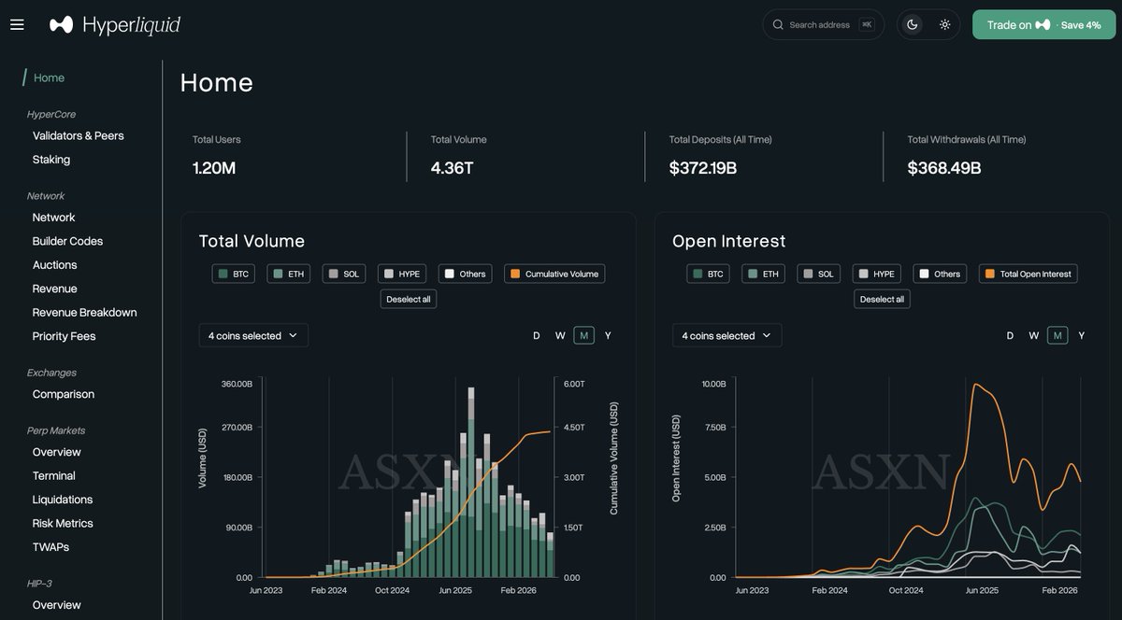Viewport: 1122px width, 620px height.
Task: Toggle BTC in Total Volume legend
Action: (234, 274)
